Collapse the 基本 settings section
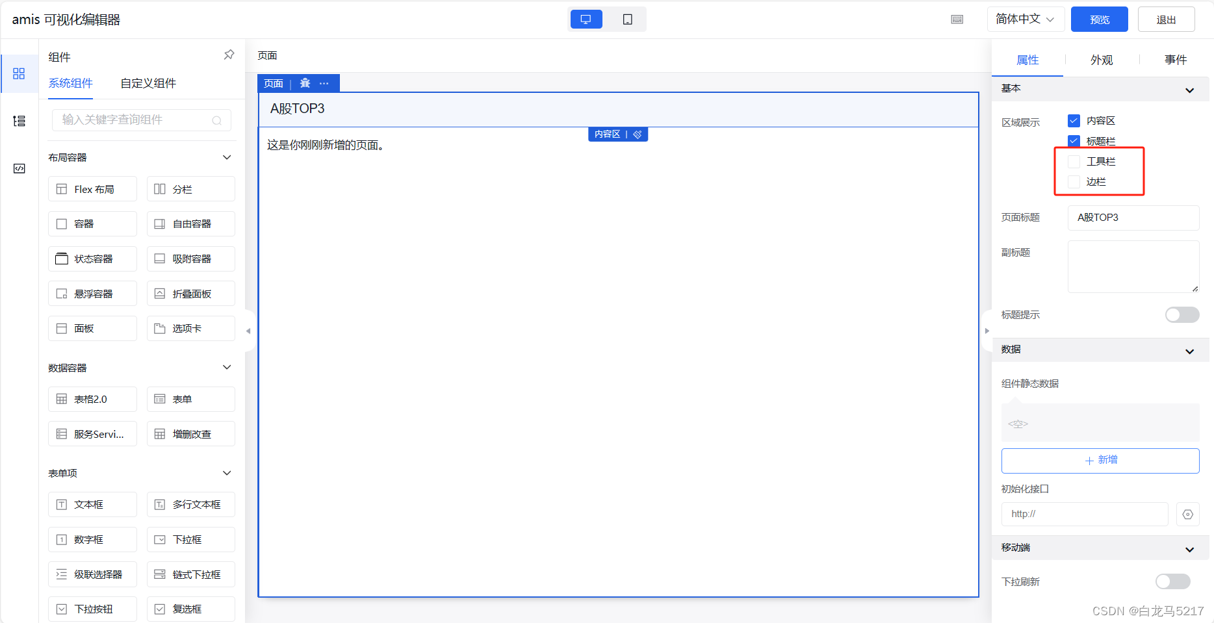Viewport: 1214px width, 623px height. click(1190, 89)
